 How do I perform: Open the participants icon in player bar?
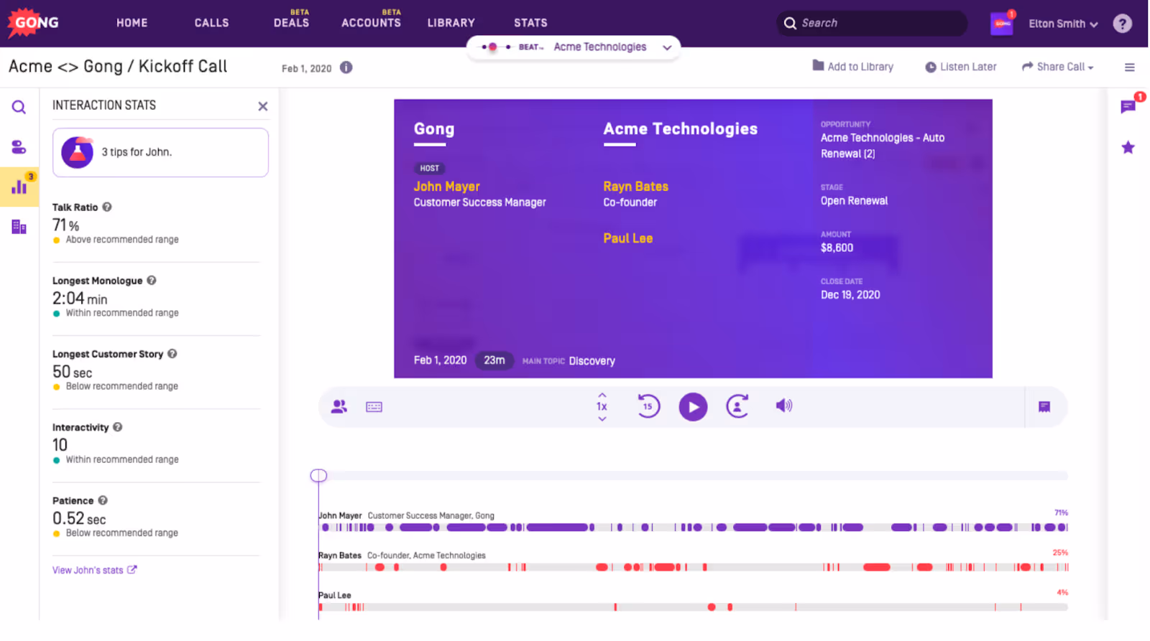pyautogui.click(x=339, y=407)
